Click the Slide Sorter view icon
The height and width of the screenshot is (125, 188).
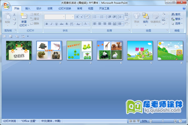(134, 121)
